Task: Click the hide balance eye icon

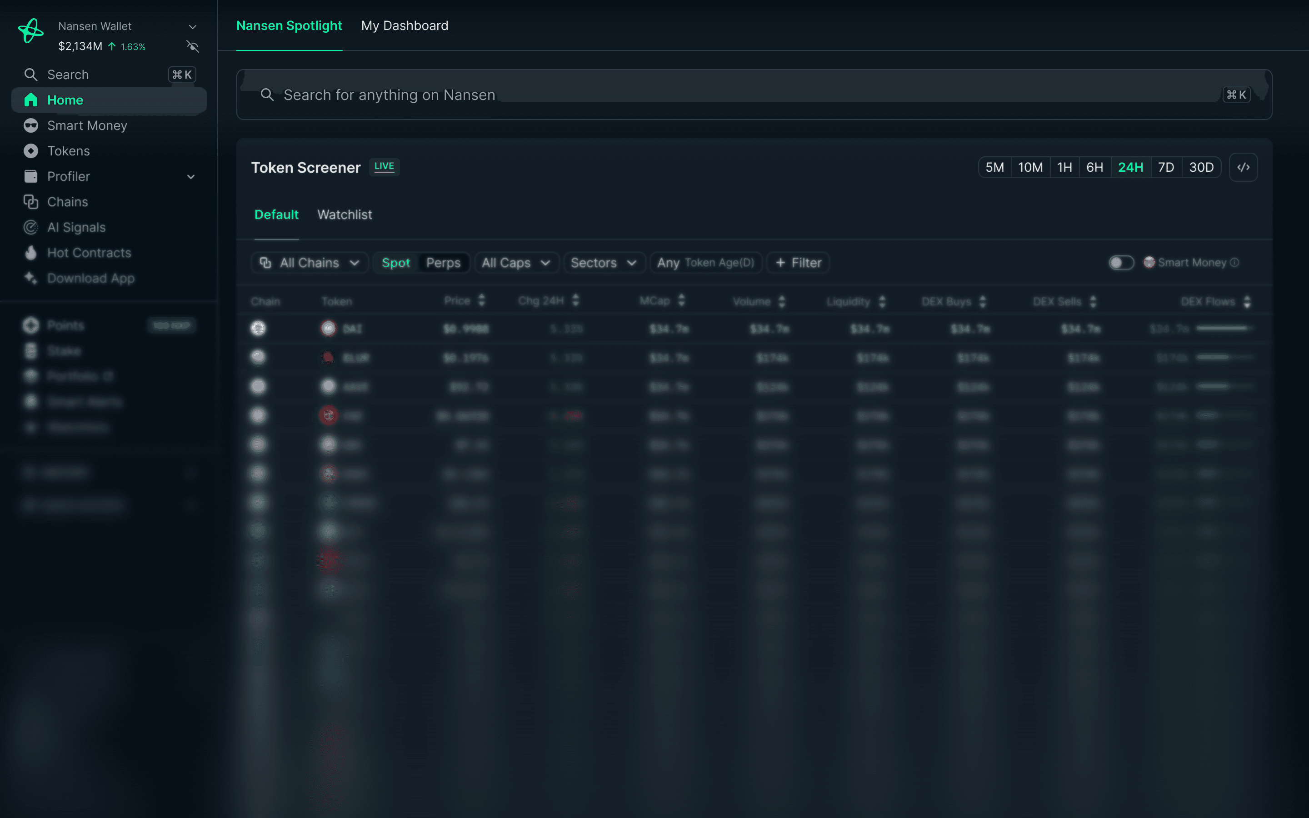Action: [193, 46]
